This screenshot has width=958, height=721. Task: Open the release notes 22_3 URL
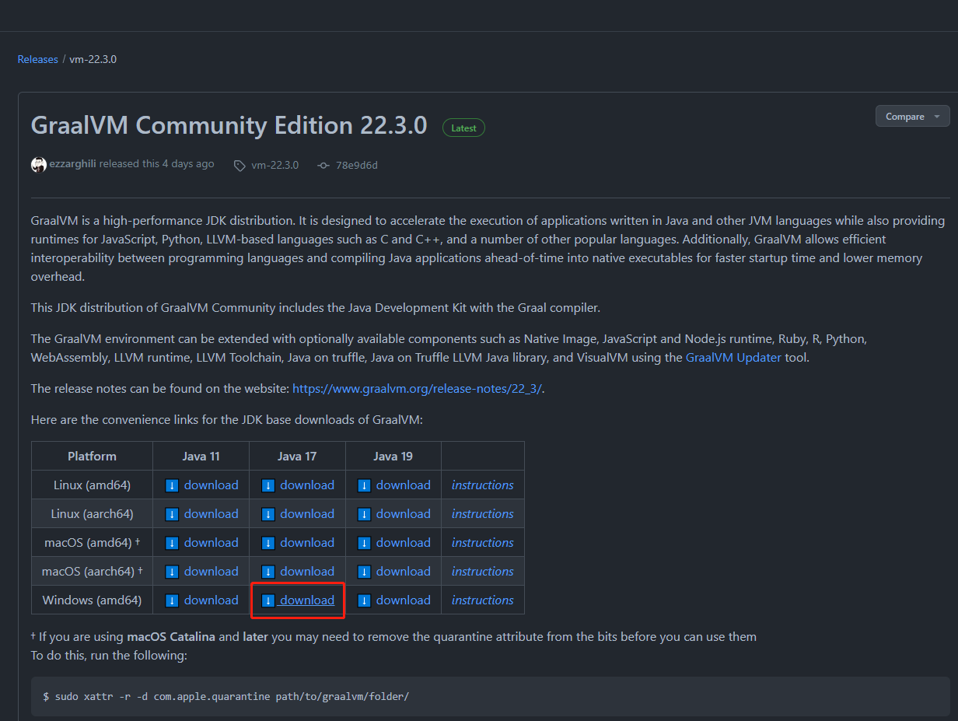(418, 388)
